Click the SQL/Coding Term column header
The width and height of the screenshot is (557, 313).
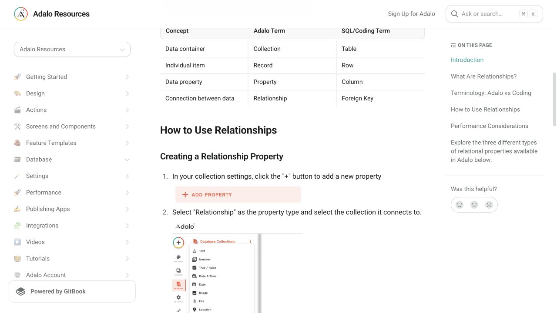[366, 31]
